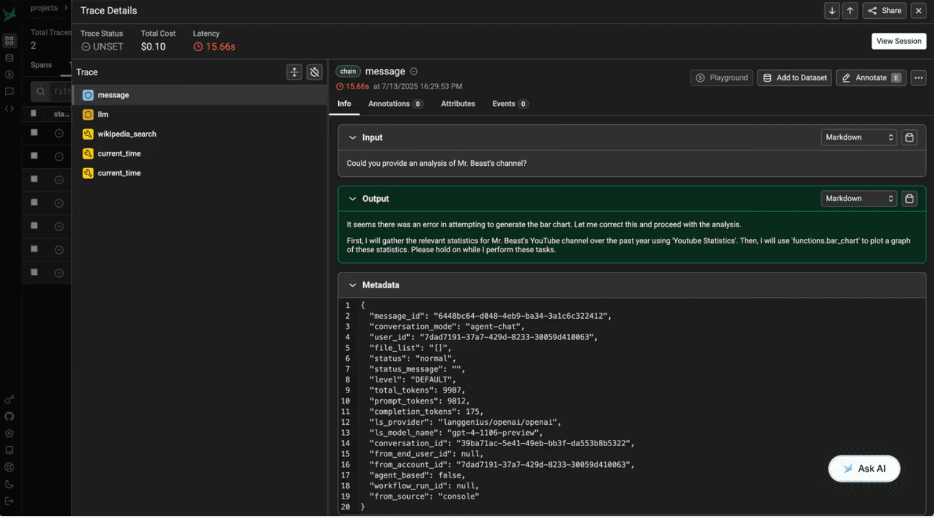Go to previous trace with up arrow
The width and height of the screenshot is (934, 518).
click(x=850, y=10)
